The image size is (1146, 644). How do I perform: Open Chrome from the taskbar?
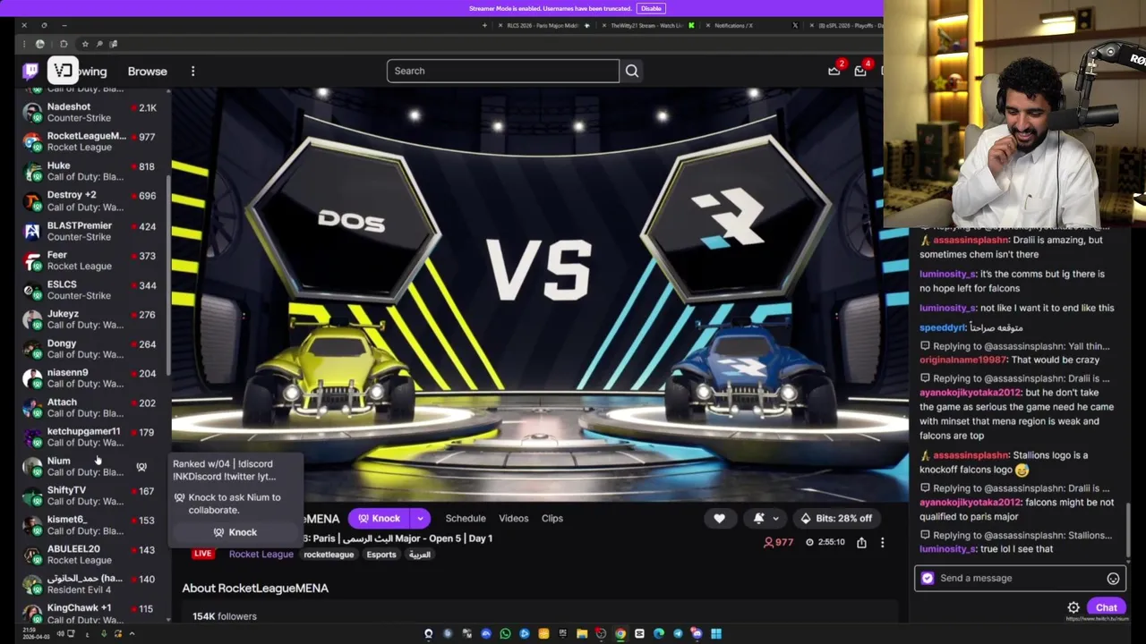click(620, 633)
